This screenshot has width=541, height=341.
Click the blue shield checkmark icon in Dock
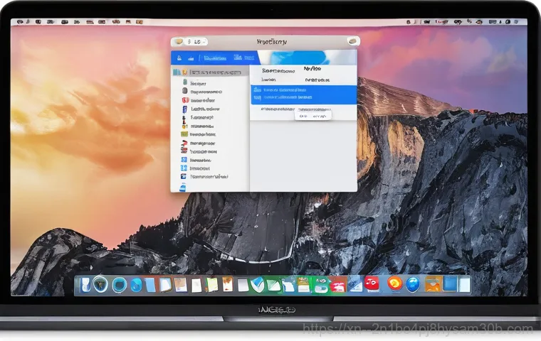click(x=257, y=285)
